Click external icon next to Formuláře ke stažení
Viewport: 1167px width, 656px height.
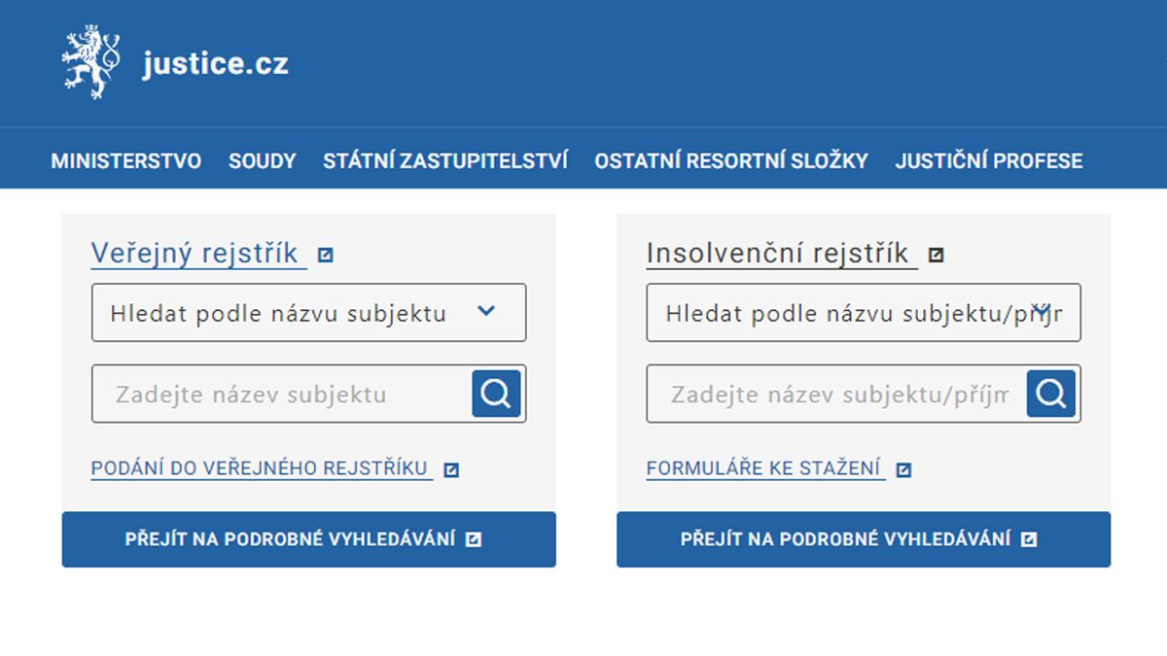903,470
